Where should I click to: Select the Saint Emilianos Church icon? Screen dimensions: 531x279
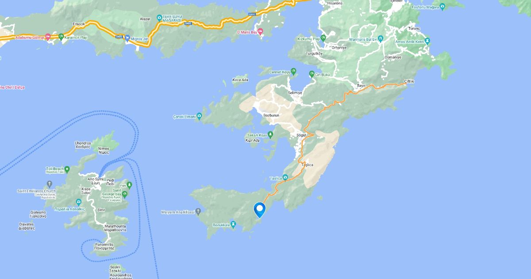pyautogui.click(x=49, y=184)
